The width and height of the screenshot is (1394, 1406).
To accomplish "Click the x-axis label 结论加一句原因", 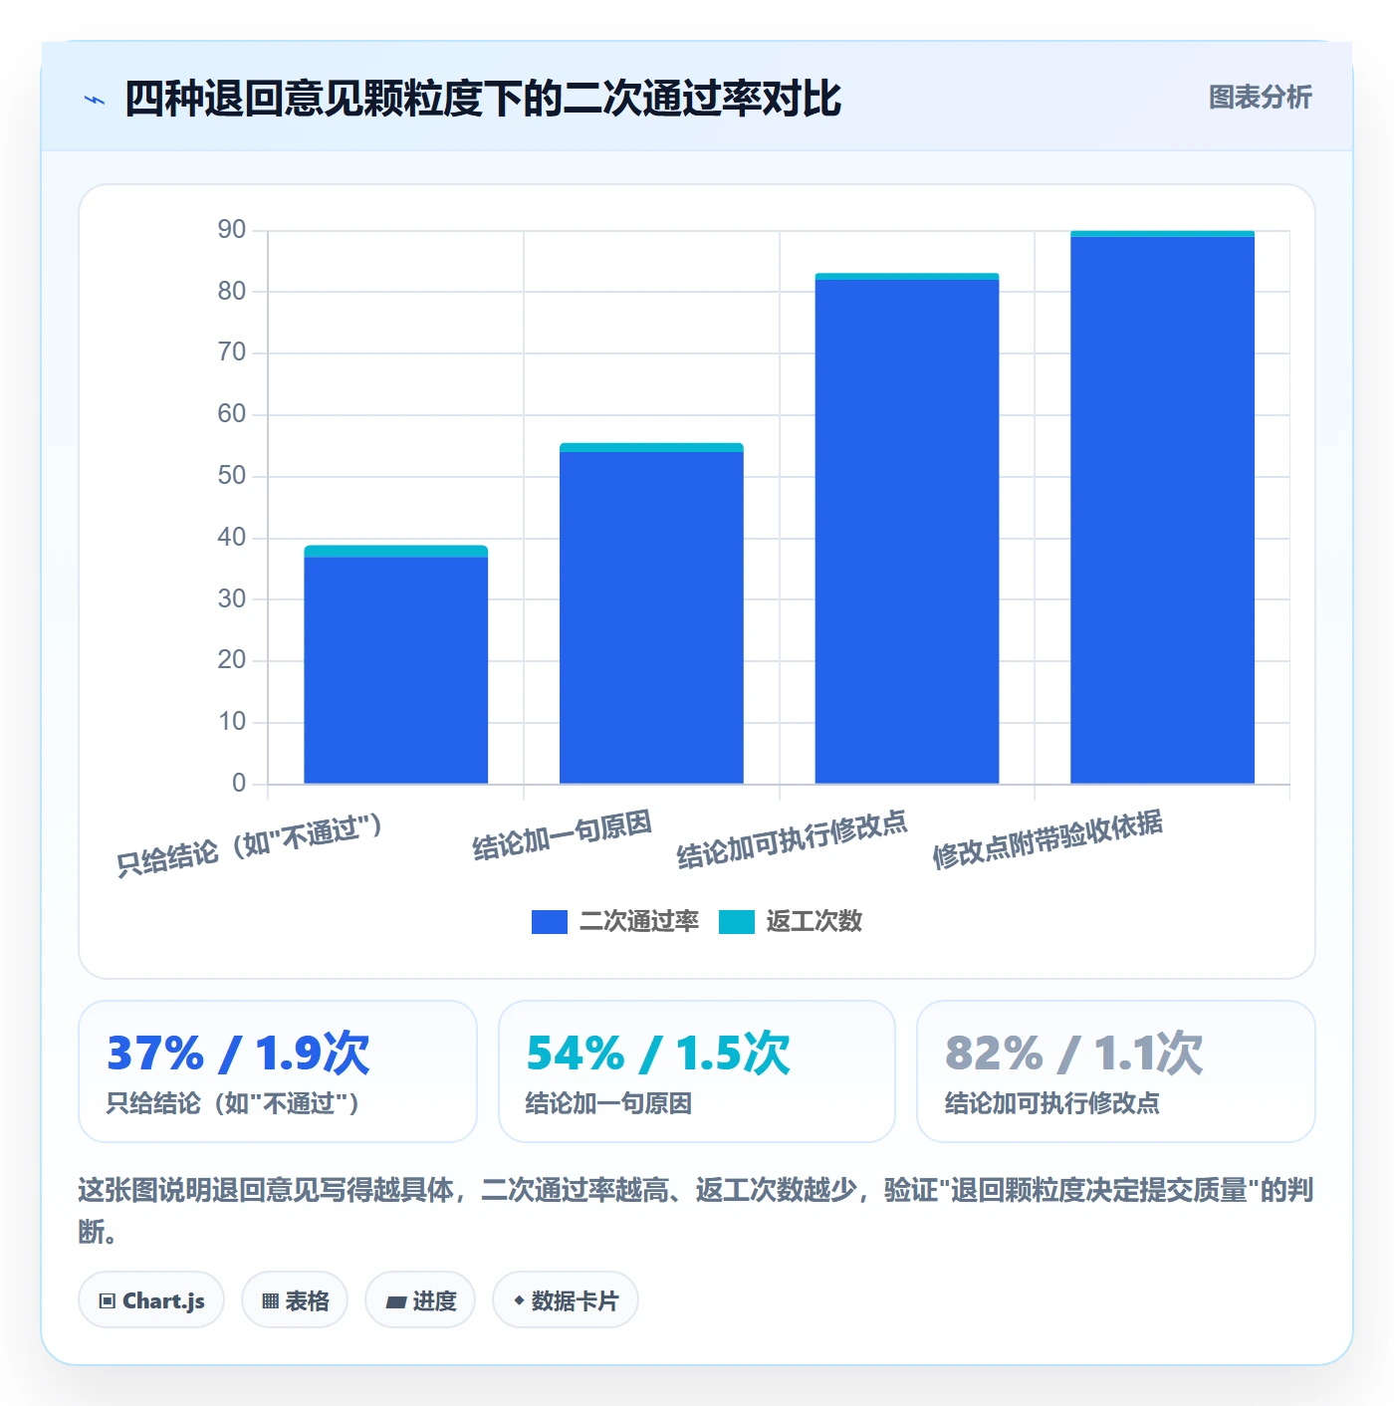I will tap(562, 835).
